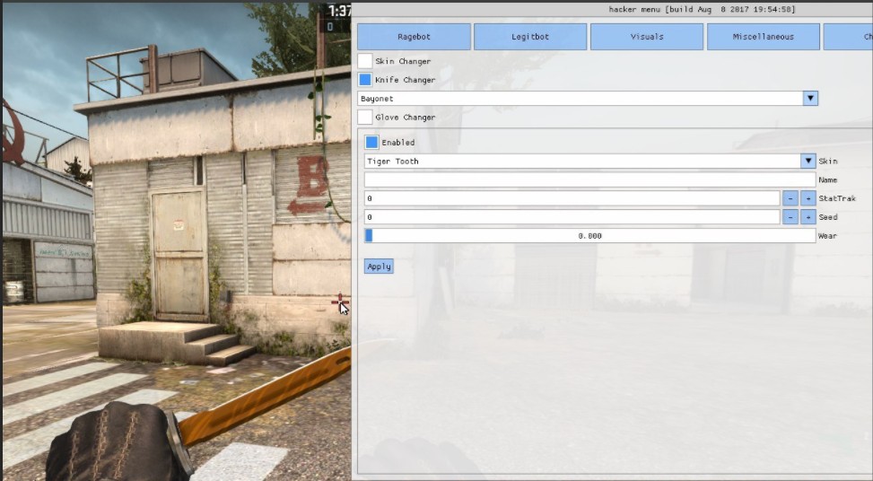
Task: Disable the Knife Changer checkbox
Action: tap(364, 80)
